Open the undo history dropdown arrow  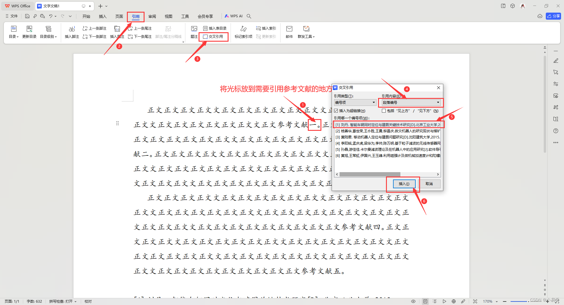(x=56, y=16)
